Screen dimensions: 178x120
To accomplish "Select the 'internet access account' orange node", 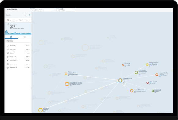I will [67, 84].
